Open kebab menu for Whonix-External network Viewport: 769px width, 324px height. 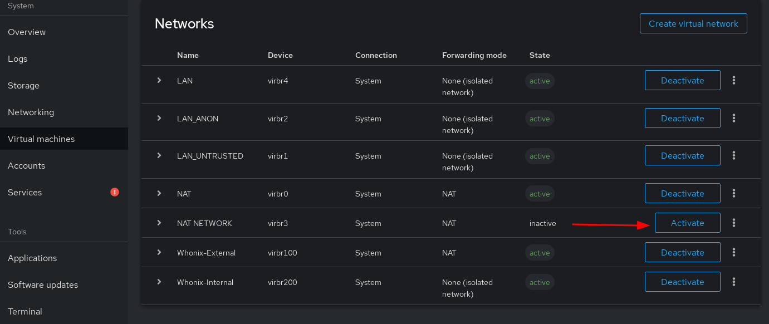point(734,252)
